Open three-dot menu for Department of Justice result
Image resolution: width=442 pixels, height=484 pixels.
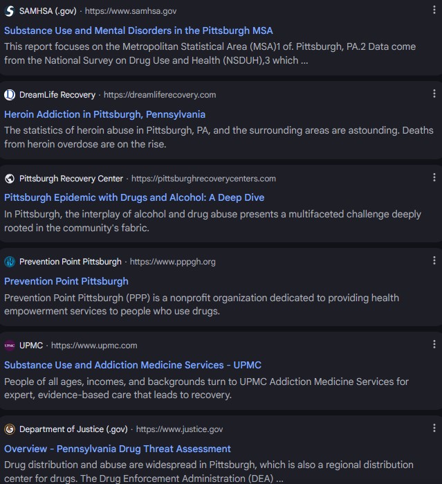coord(434,428)
